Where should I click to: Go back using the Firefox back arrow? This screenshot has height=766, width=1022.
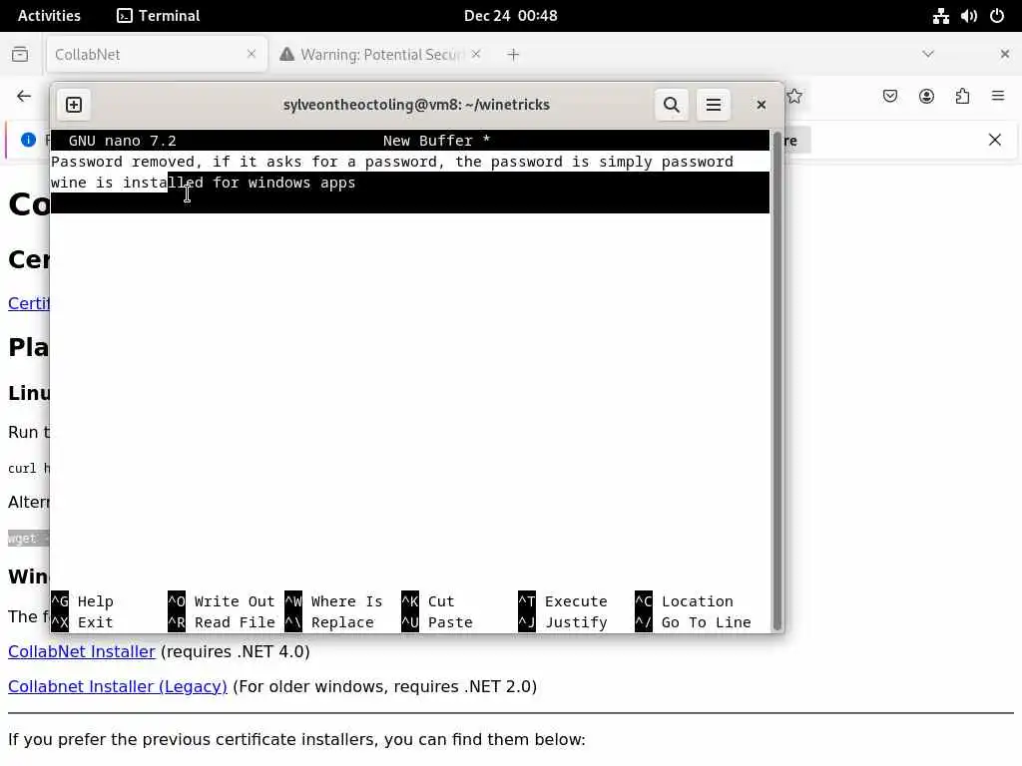[24, 97]
